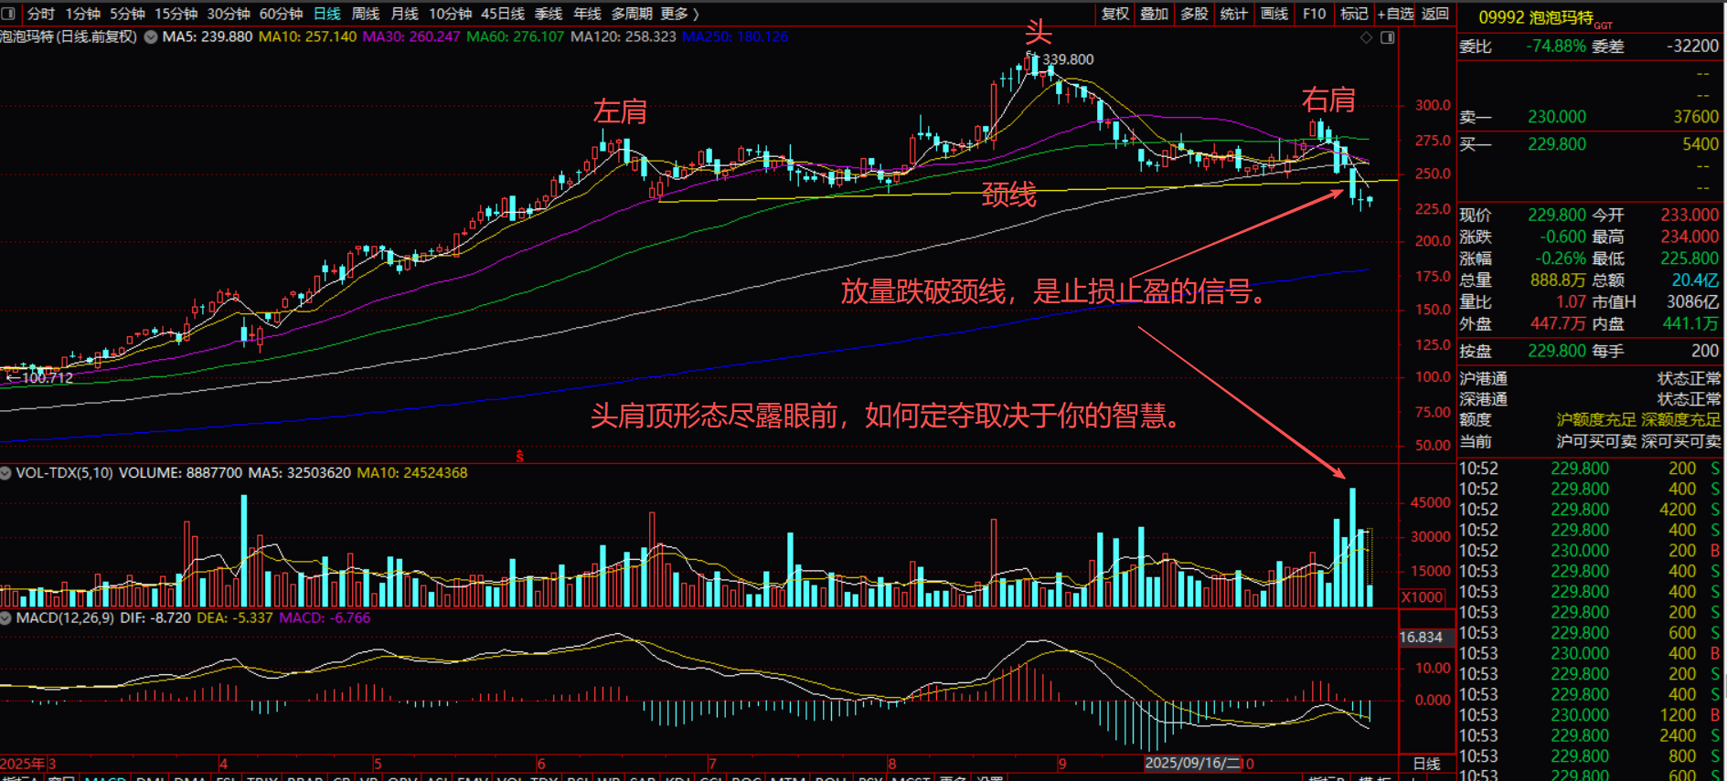Toggle the split-panel icon above the price axis
This screenshot has height=781, width=1727.
(1387, 37)
